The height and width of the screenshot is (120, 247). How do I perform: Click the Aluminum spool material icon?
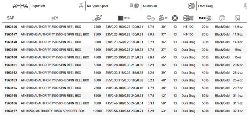(134, 6)
